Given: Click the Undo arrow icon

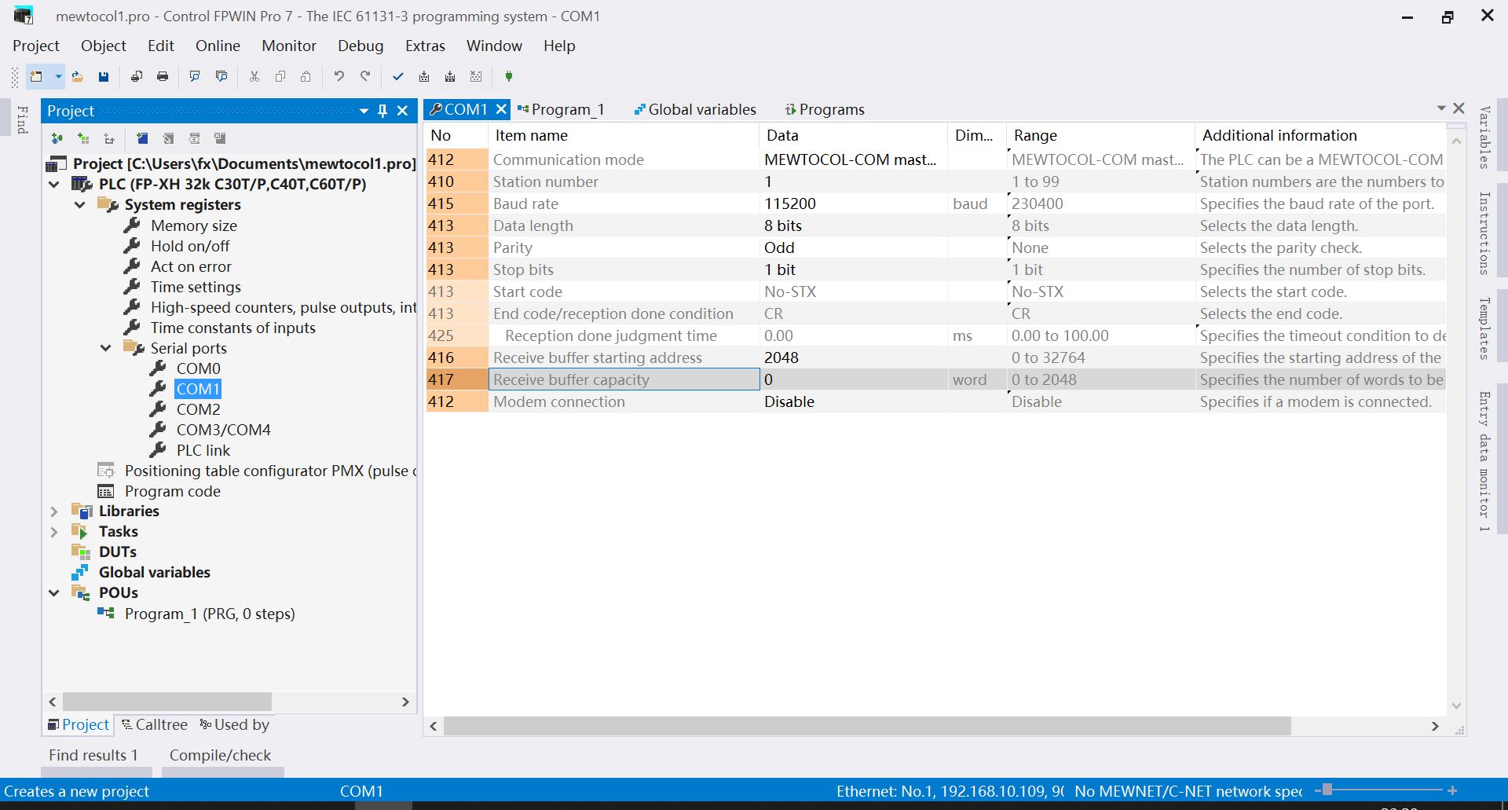Looking at the screenshot, I should click(339, 76).
